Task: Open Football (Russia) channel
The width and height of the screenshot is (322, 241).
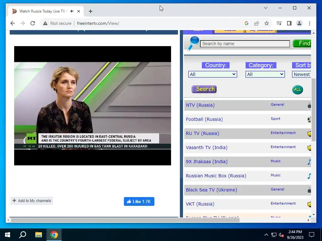Action: point(204,119)
